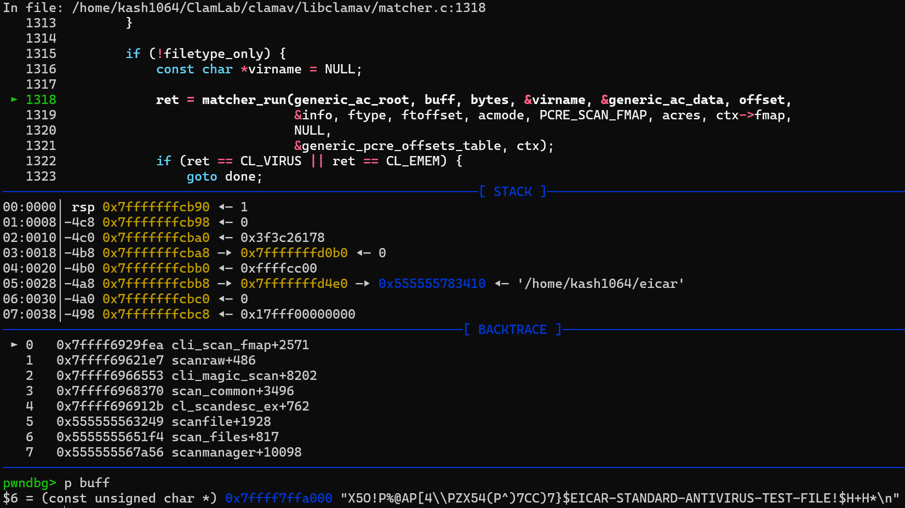Click the STACK section header
Image resolution: width=905 pixels, height=508 pixels.
click(x=512, y=192)
